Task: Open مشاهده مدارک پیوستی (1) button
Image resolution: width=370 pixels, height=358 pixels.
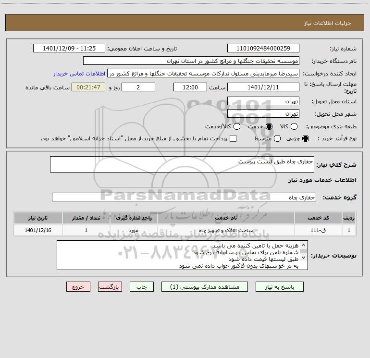Action: [205, 287]
